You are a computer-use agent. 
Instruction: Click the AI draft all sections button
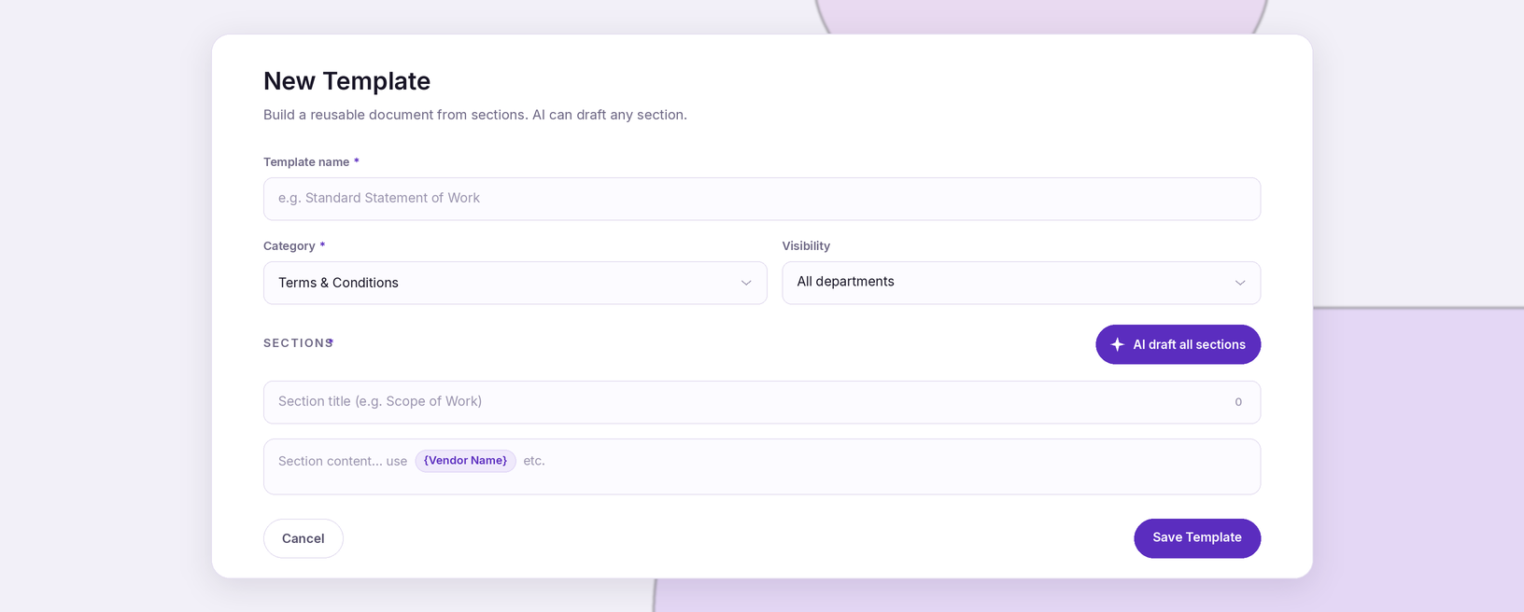point(1178,344)
